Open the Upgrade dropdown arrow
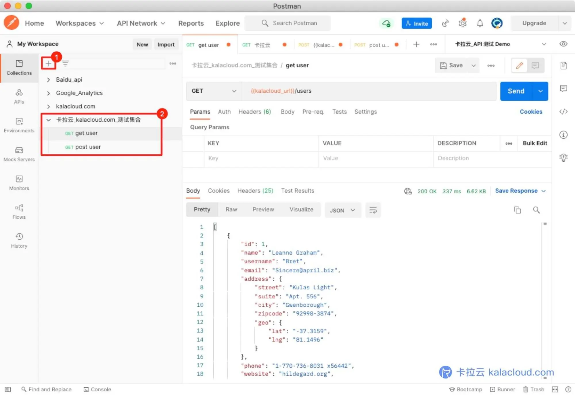Image resolution: width=575 pixels, height=395 pixels. 565,23
